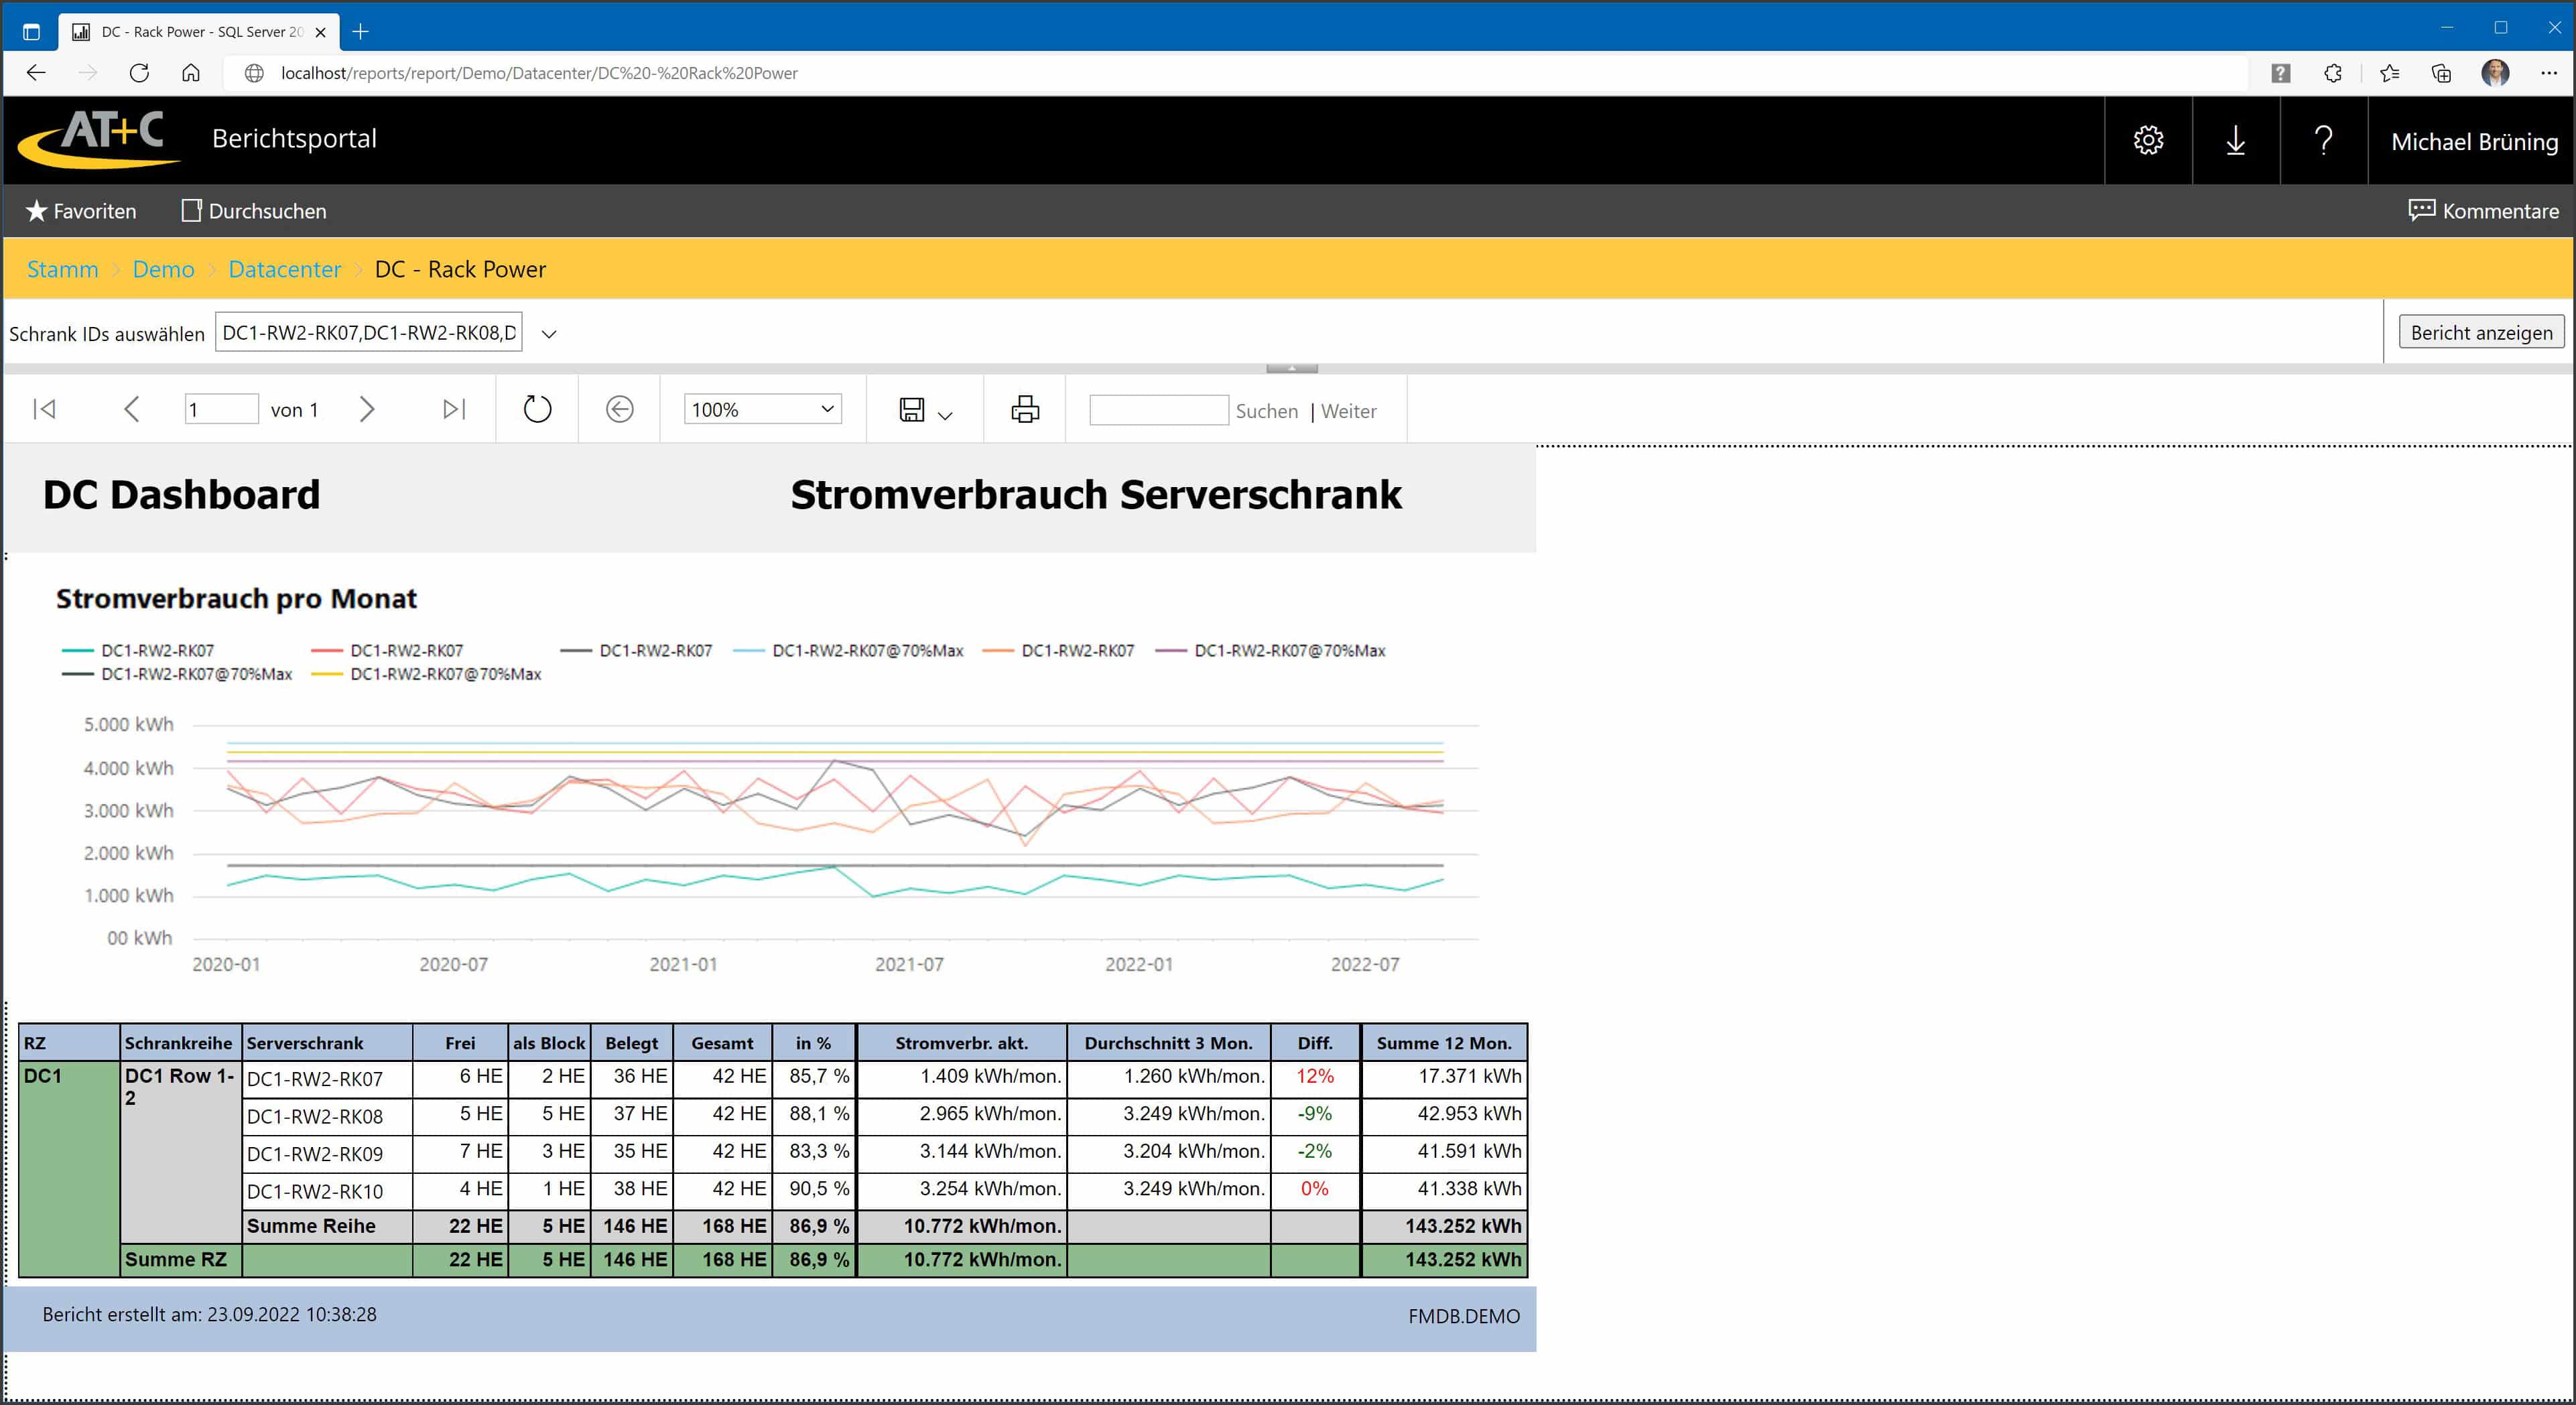Image resolution: width=2576 pixels, height=1405 pixels.
Task: Open browser extensions puzzle icon
Action: pyautogui.click(x=2333, y=73)
